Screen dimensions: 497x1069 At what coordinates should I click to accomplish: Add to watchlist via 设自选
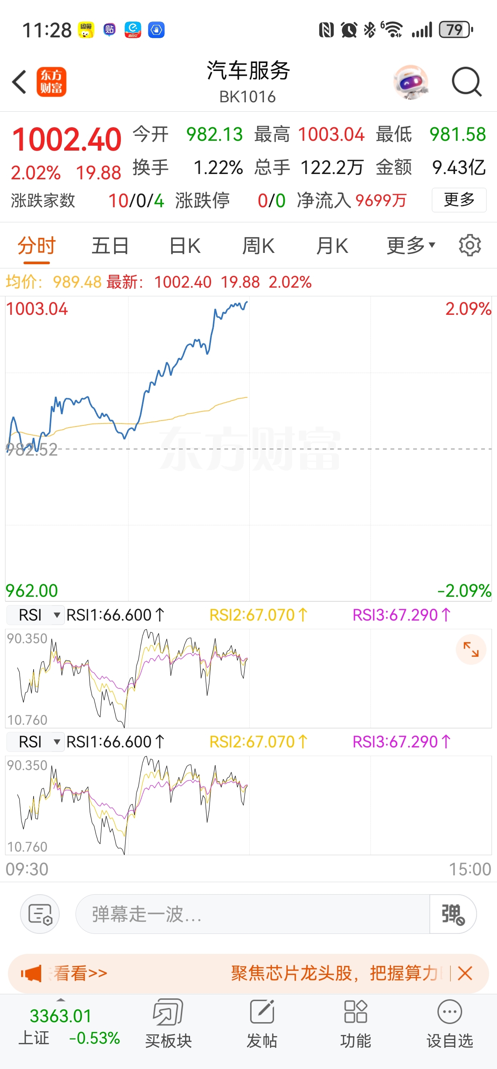pos(450,1023)
